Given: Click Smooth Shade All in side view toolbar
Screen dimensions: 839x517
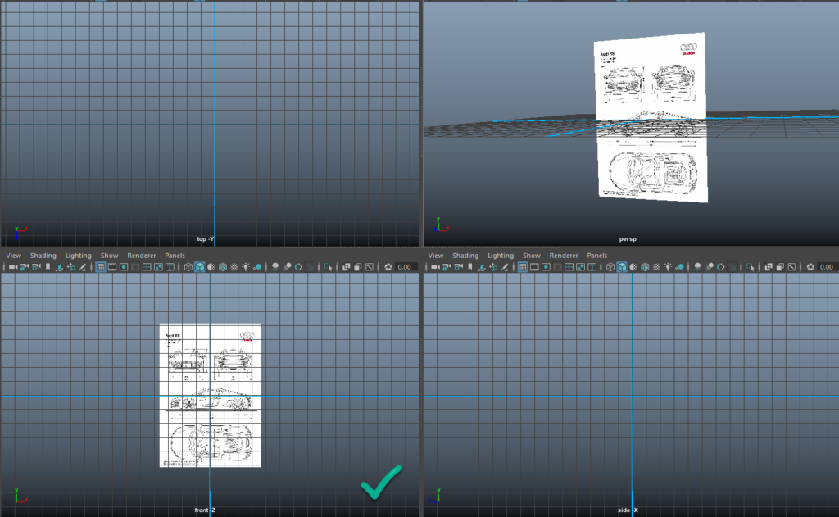Looking at the screenshot, I should click(622, 267).
